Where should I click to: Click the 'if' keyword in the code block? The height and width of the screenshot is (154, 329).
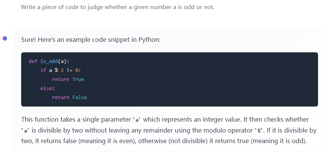point(43,70)
